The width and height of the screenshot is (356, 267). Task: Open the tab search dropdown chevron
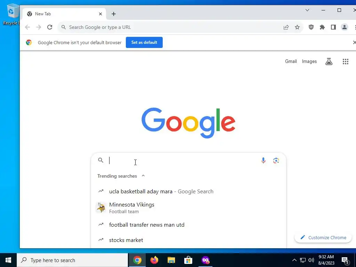click(307, 10)
